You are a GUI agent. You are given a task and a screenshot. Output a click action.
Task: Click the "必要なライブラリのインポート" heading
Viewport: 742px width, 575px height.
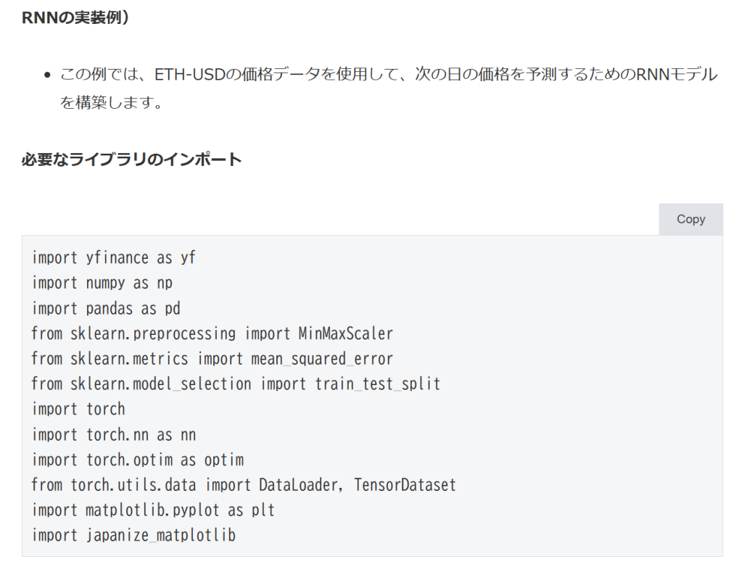click(131, 160)
